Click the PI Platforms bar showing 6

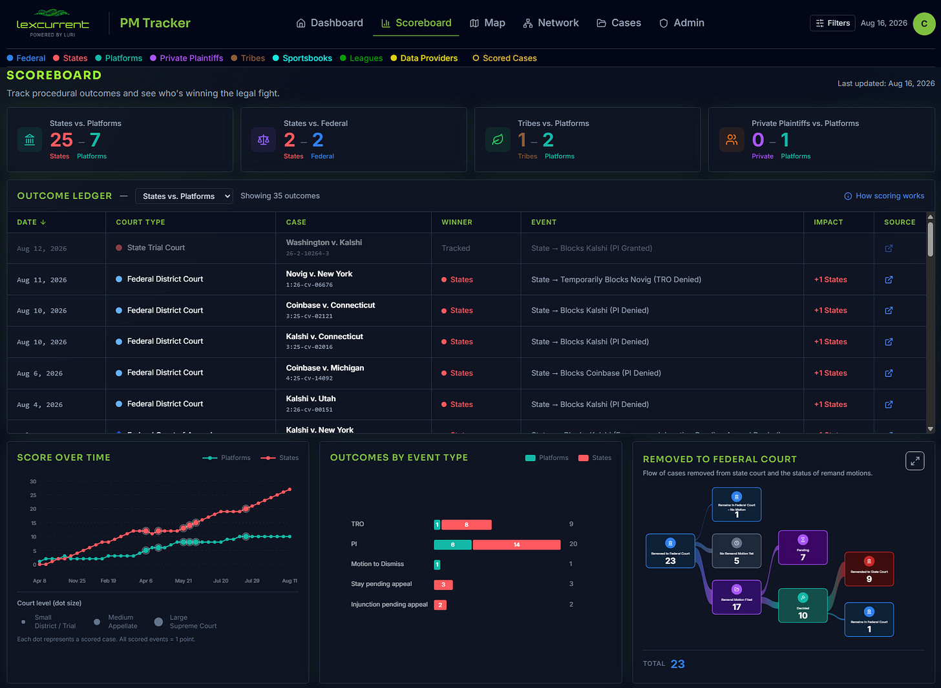[452, 545]
